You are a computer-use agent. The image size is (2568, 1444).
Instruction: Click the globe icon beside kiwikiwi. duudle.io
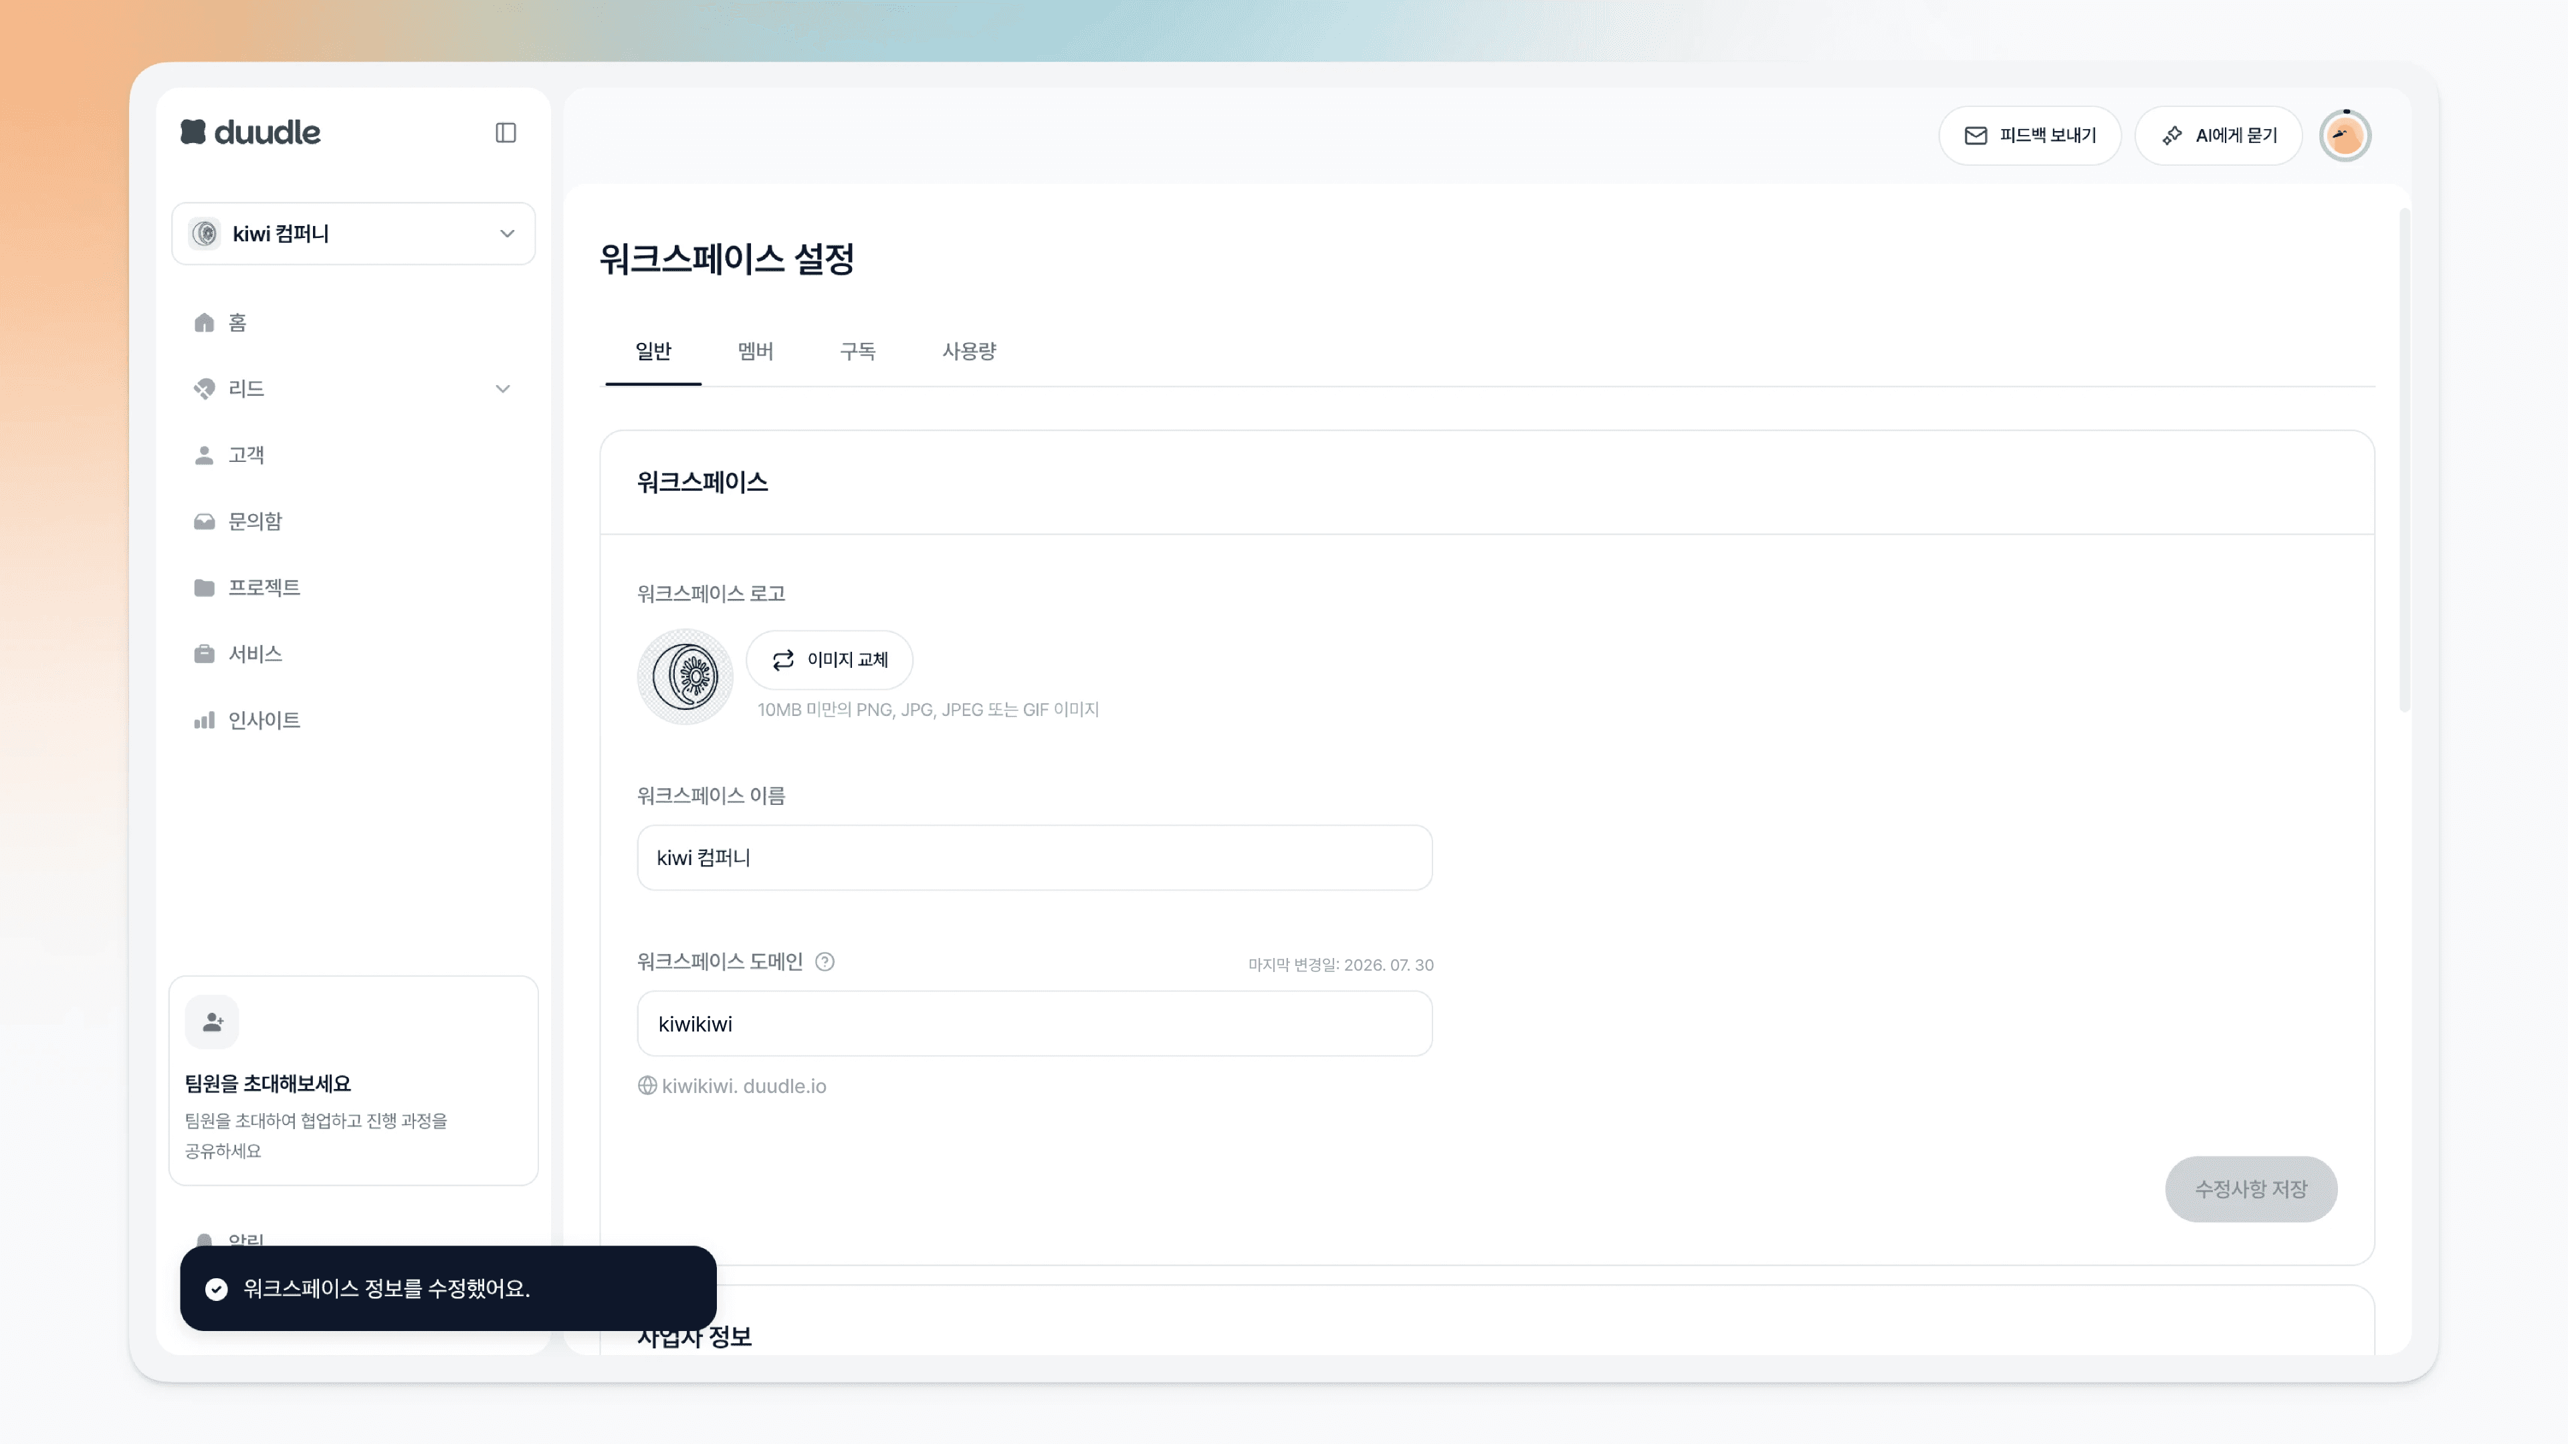coord(647,1085)
